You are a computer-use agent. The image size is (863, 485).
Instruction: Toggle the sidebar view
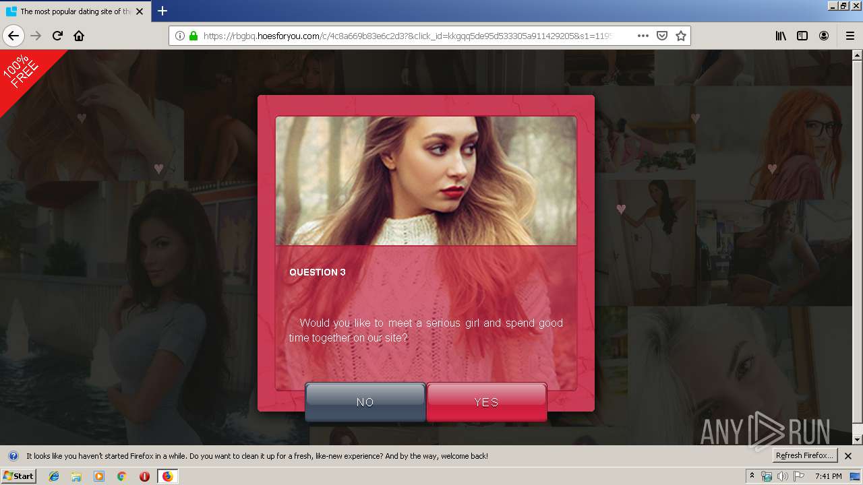pos(802,36)
